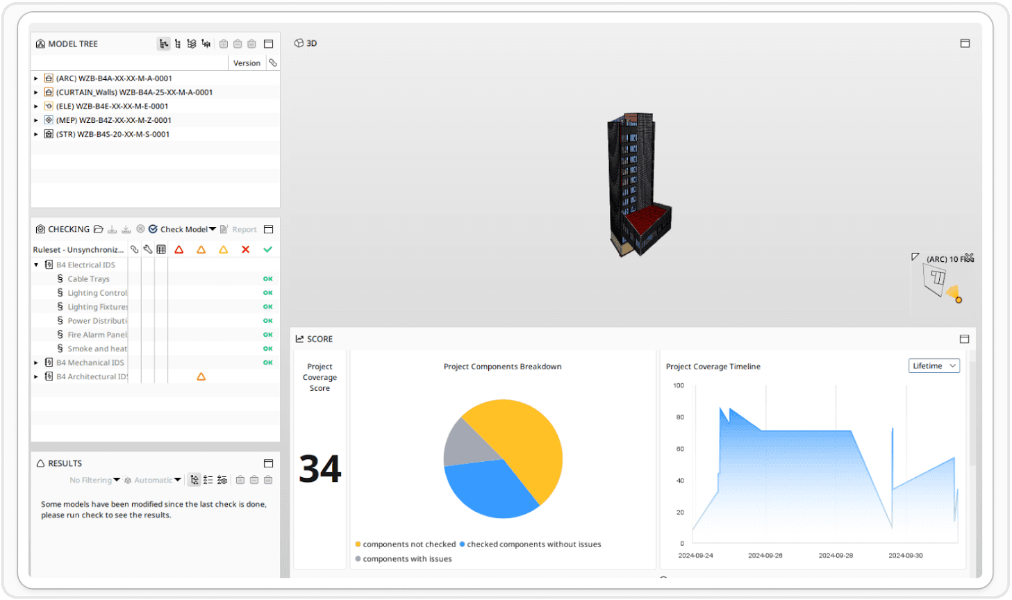Select the (MEP) WZB-B4Z model item
This screenshot has width=1012, height=600.
coord(113,120)
